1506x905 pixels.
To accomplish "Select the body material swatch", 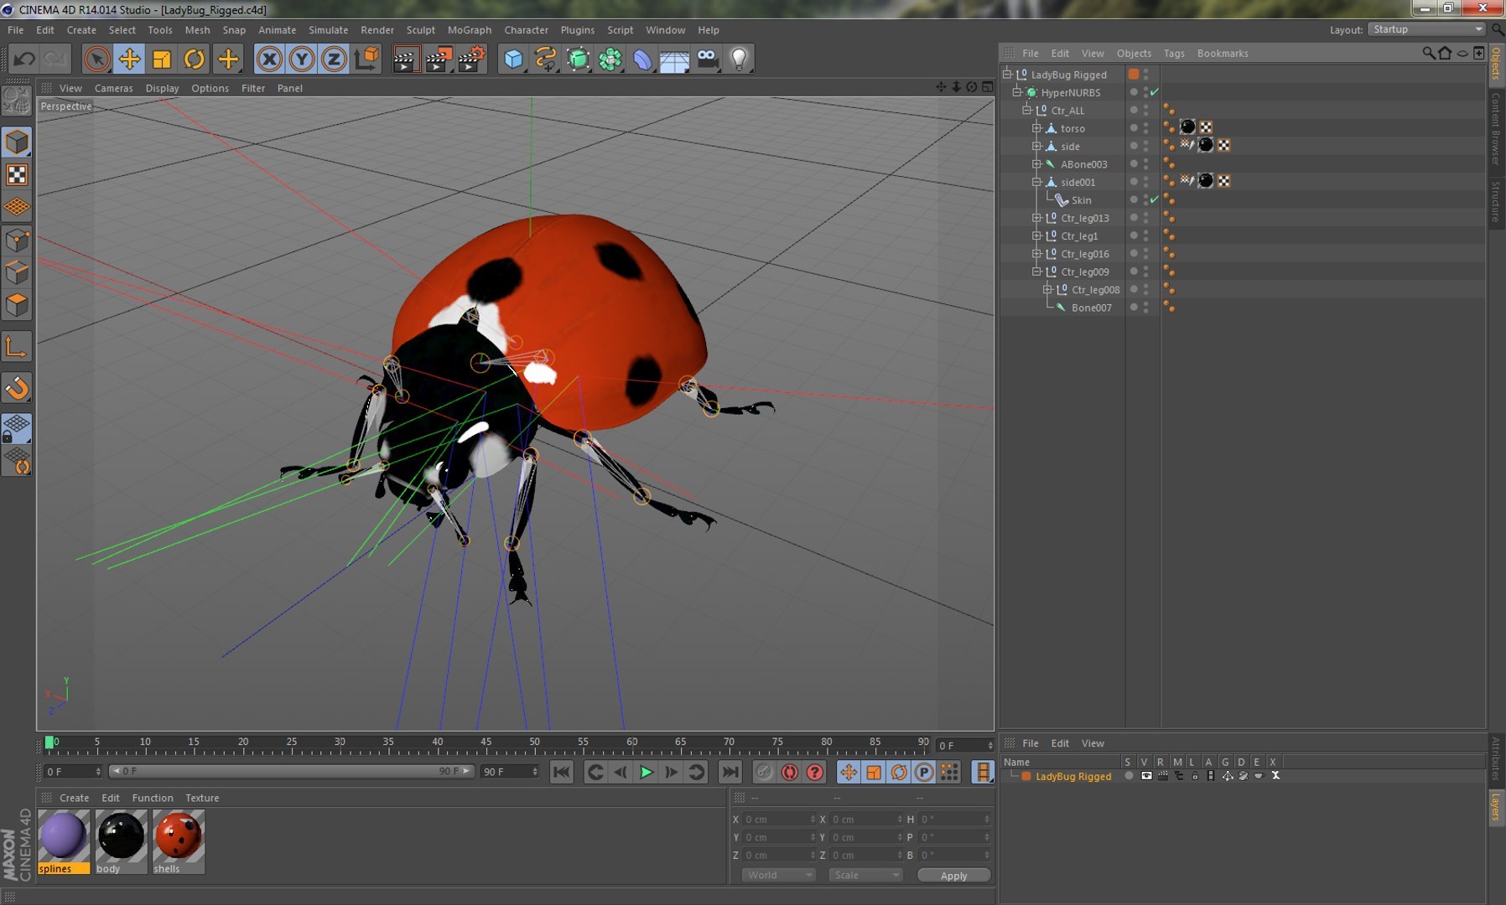I will point(121,842).
